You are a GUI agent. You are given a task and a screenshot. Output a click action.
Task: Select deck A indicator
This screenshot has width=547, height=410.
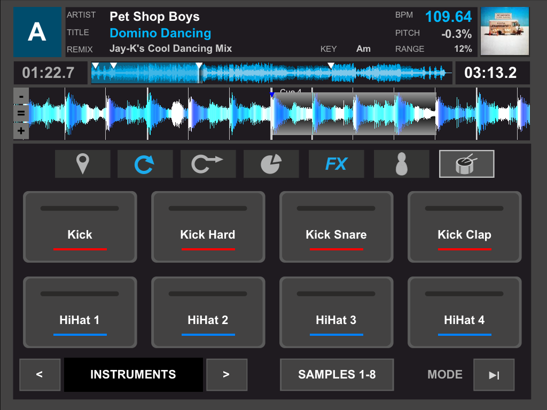(37, 32)
